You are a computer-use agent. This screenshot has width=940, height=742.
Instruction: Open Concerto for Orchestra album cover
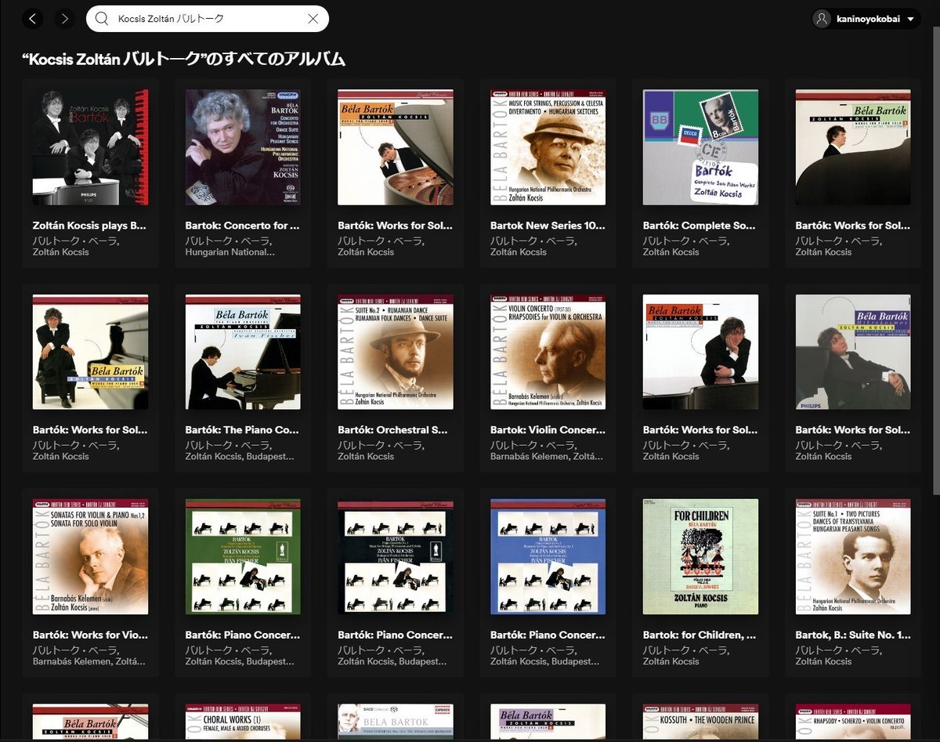(x=243, y=147)
